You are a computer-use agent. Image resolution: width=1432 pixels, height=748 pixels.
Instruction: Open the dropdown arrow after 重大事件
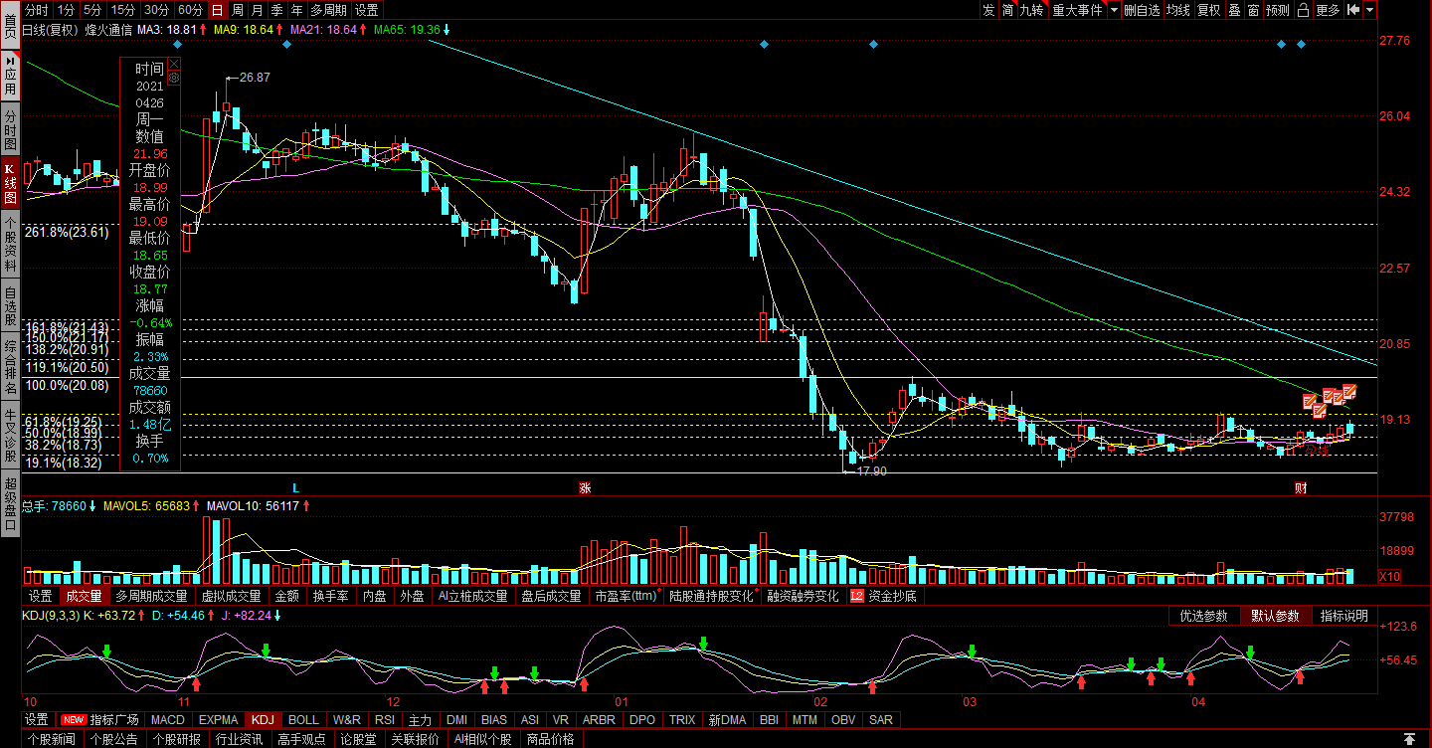(1115, 10)
